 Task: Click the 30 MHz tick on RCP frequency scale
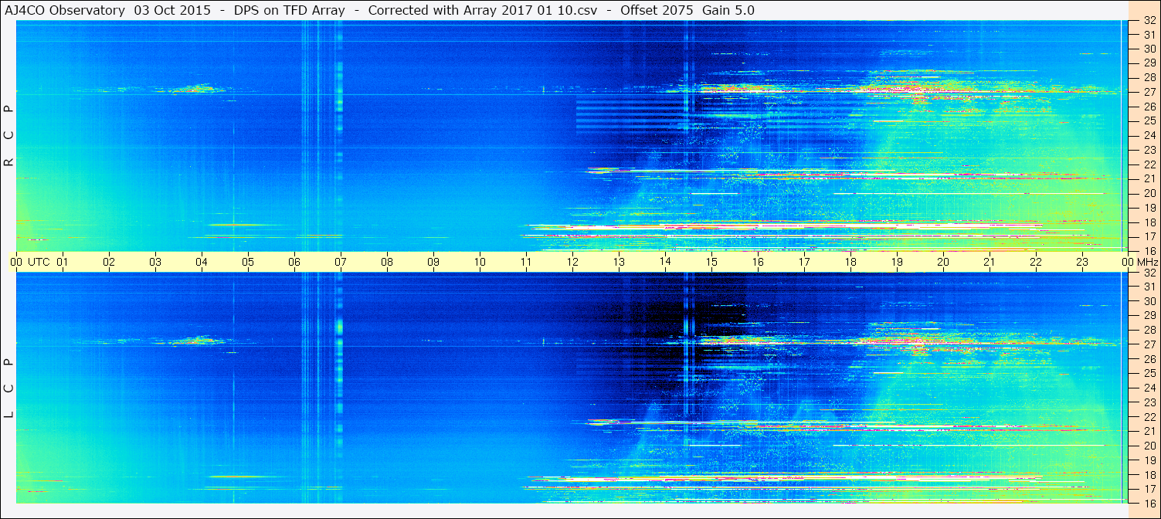[x=1149, y=49]
